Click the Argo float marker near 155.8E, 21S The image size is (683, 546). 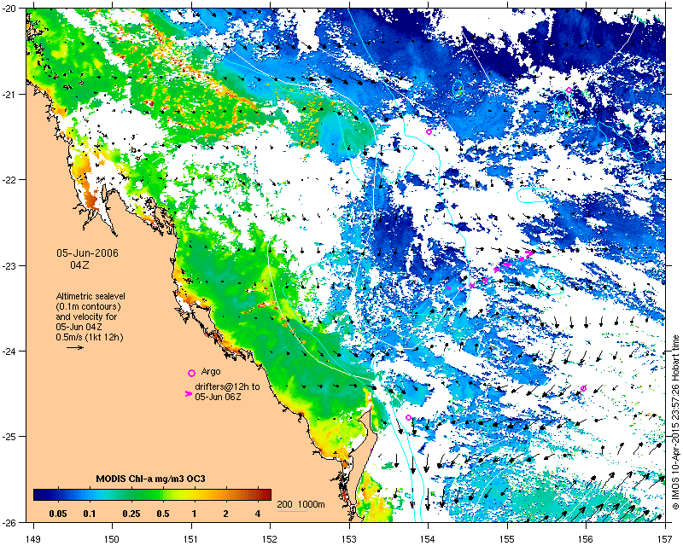pyautogui.click(x=569, y=90)
